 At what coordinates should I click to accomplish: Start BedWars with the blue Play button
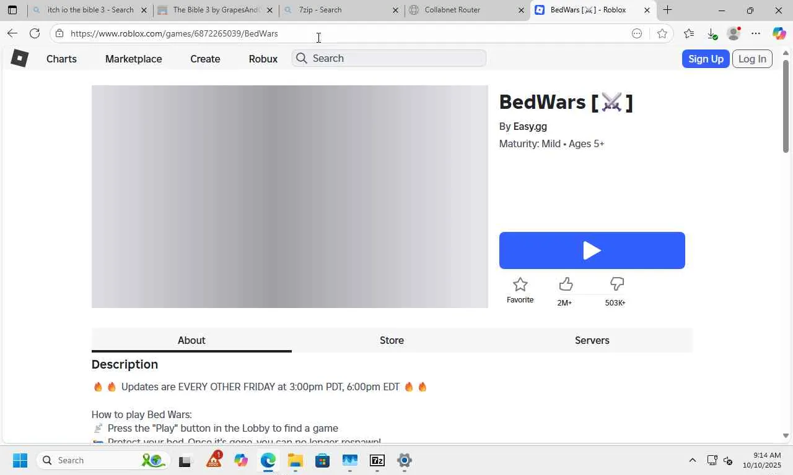point(592,250)
